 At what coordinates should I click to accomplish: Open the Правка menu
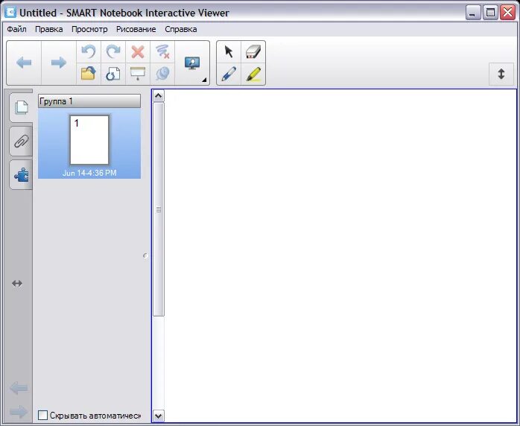pos(48,29)
